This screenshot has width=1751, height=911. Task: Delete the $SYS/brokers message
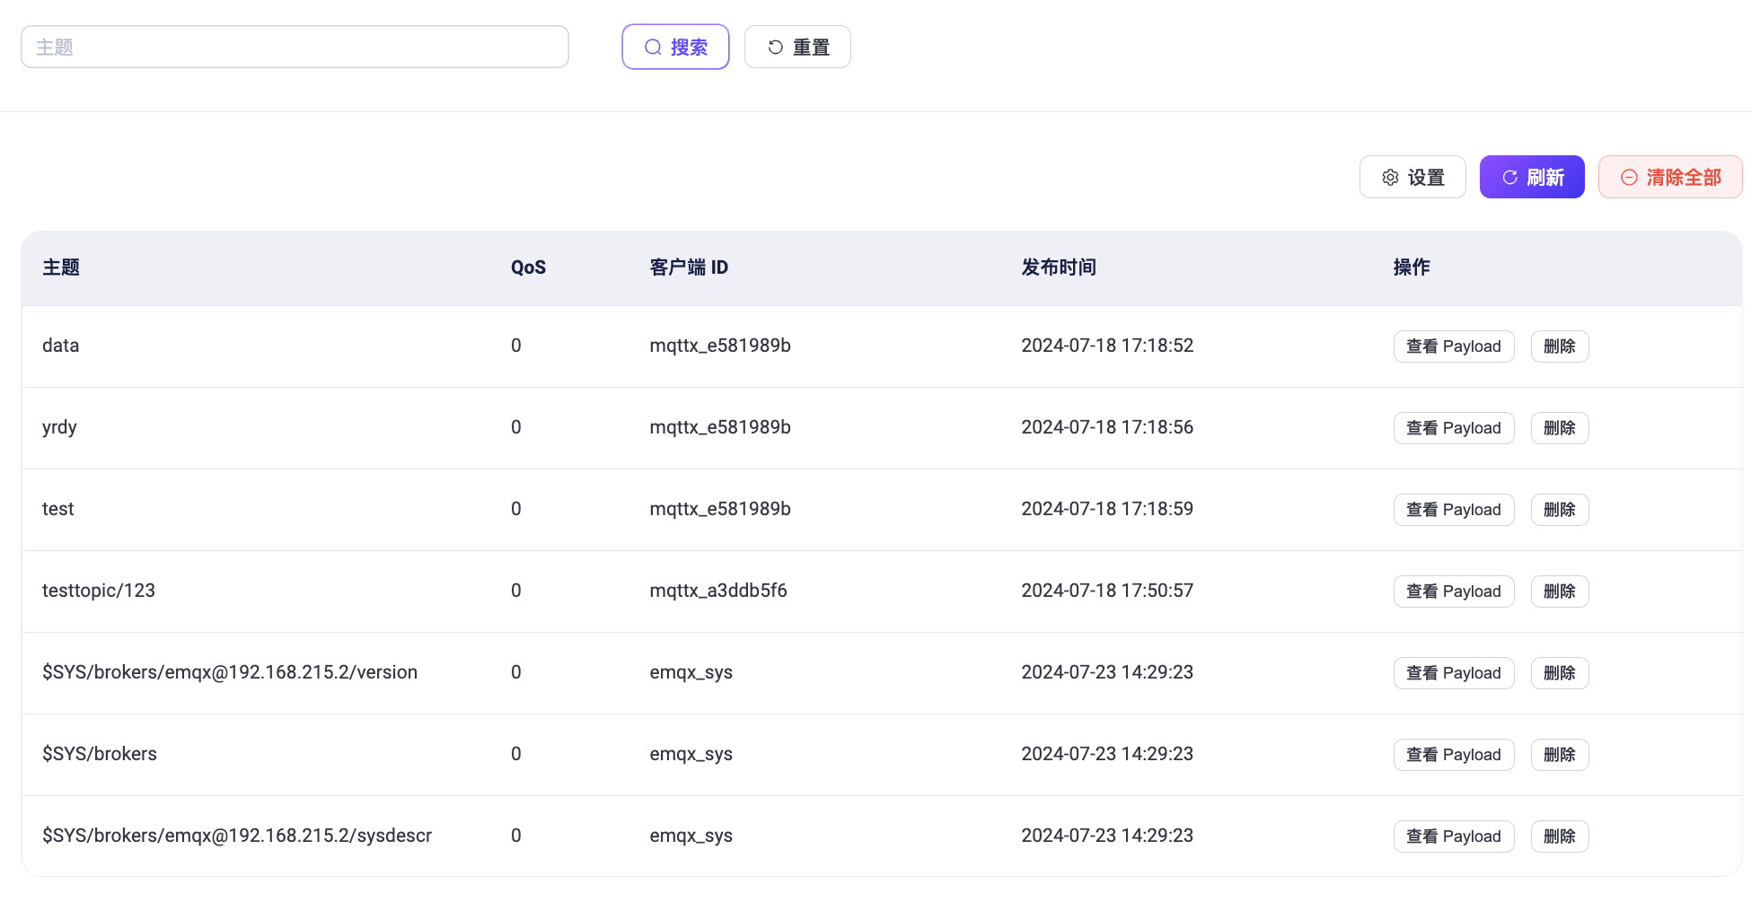1559,755
